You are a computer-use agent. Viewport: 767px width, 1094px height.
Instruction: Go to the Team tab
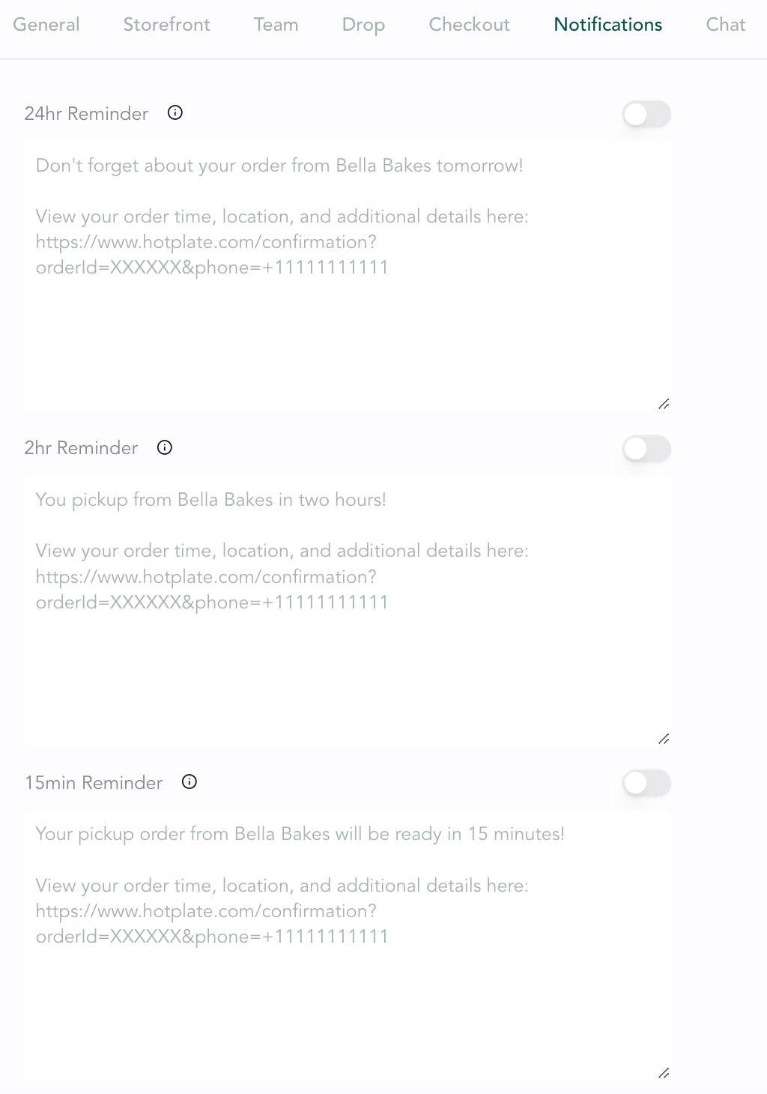[276, 25]
